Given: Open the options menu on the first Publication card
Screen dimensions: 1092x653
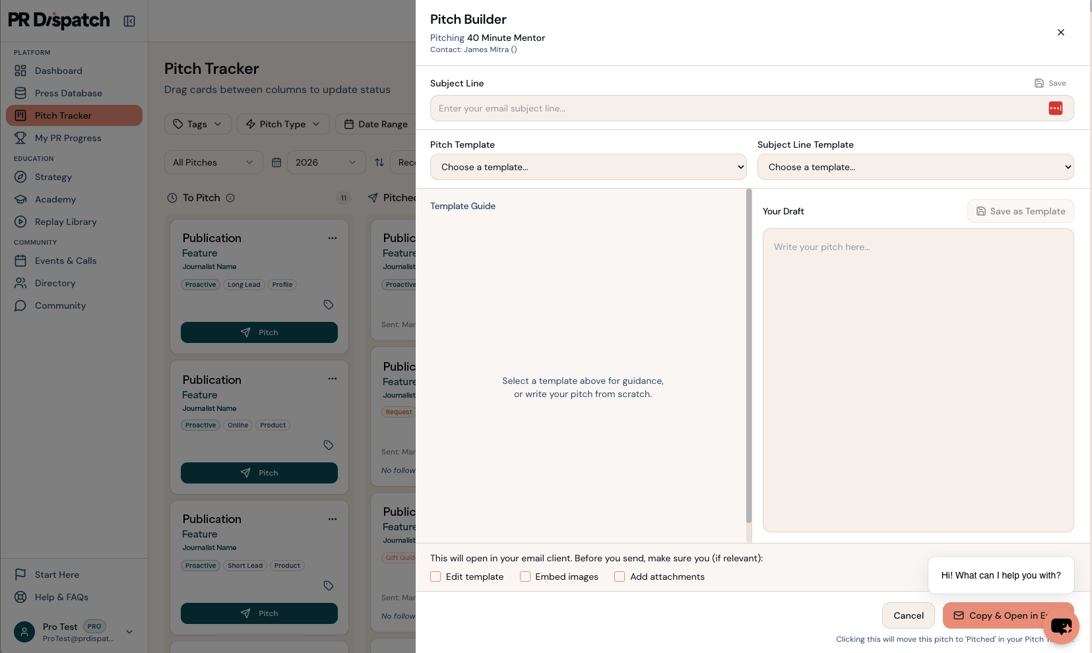Looking at the screenshot, I should (332, 238).
